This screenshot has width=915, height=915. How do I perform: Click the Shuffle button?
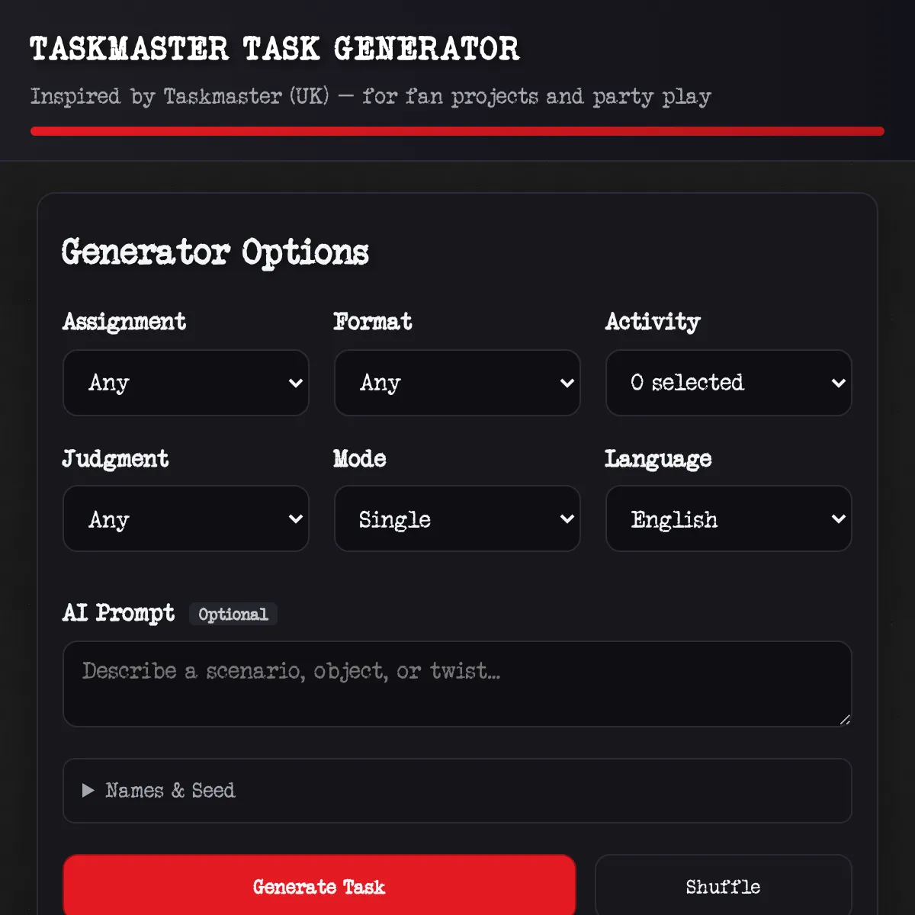click(x=723, y=887)
